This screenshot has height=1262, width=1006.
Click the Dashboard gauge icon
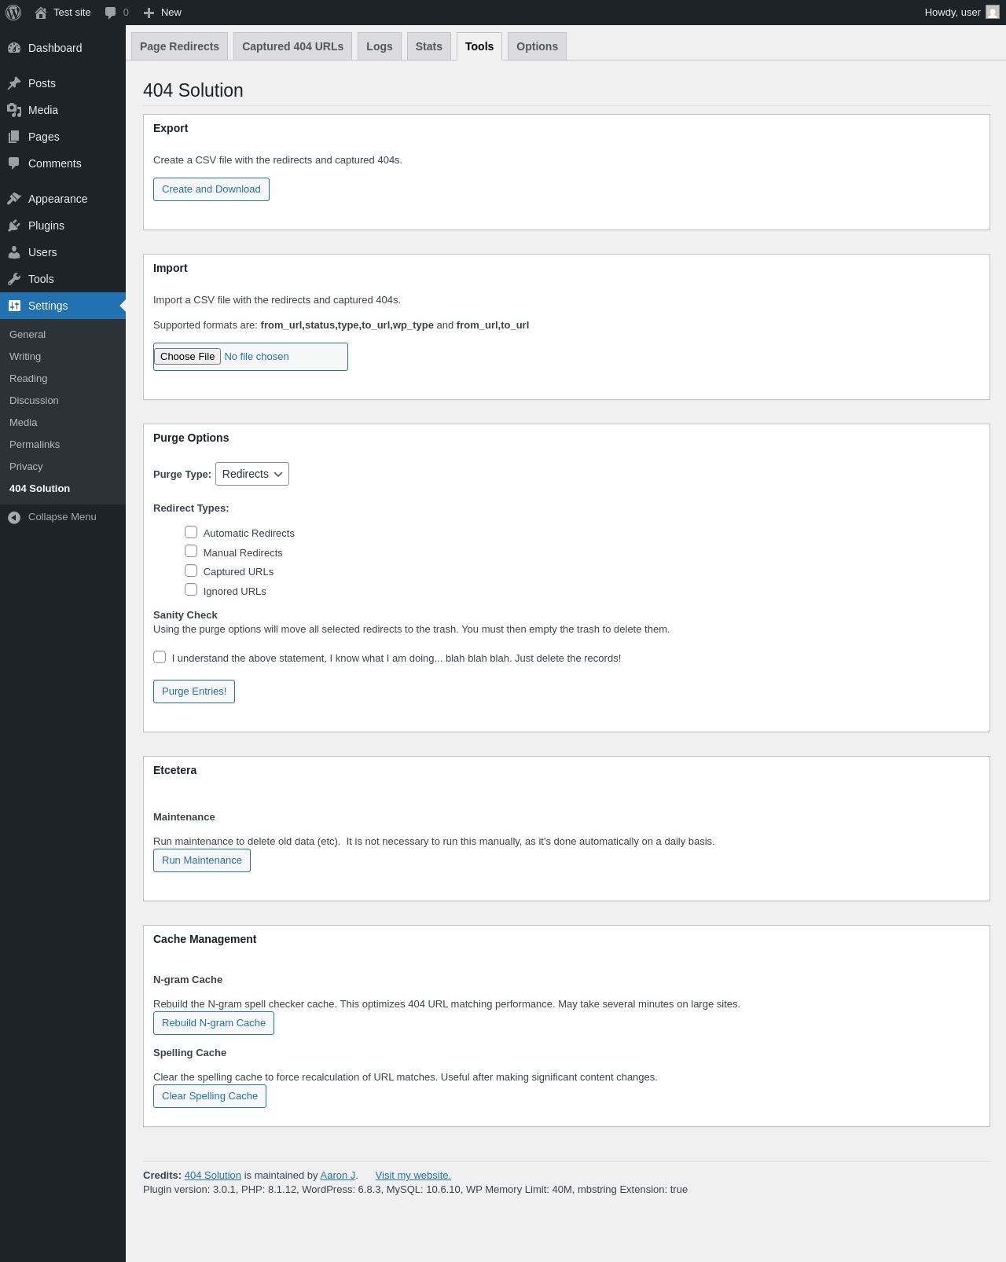coord(14,48)
